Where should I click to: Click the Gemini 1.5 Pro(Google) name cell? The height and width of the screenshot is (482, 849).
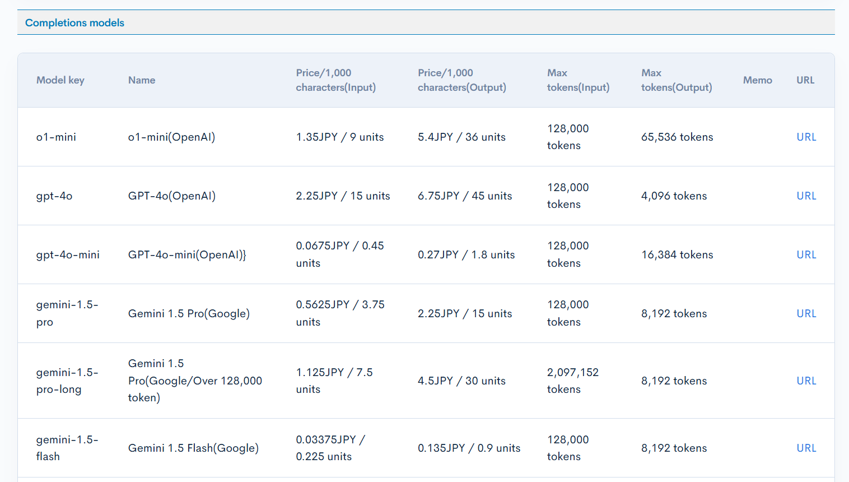click(x=189, y=313)
